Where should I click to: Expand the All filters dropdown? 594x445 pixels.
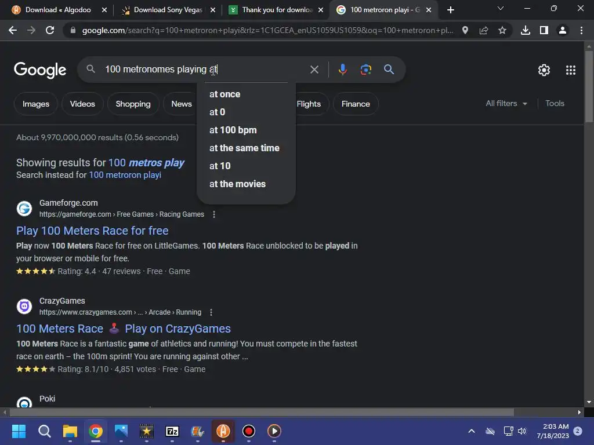(x=506, y=103)
